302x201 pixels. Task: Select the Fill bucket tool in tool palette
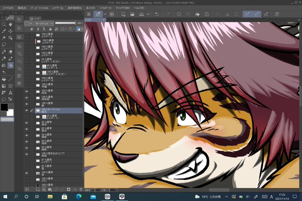[4, 79]
